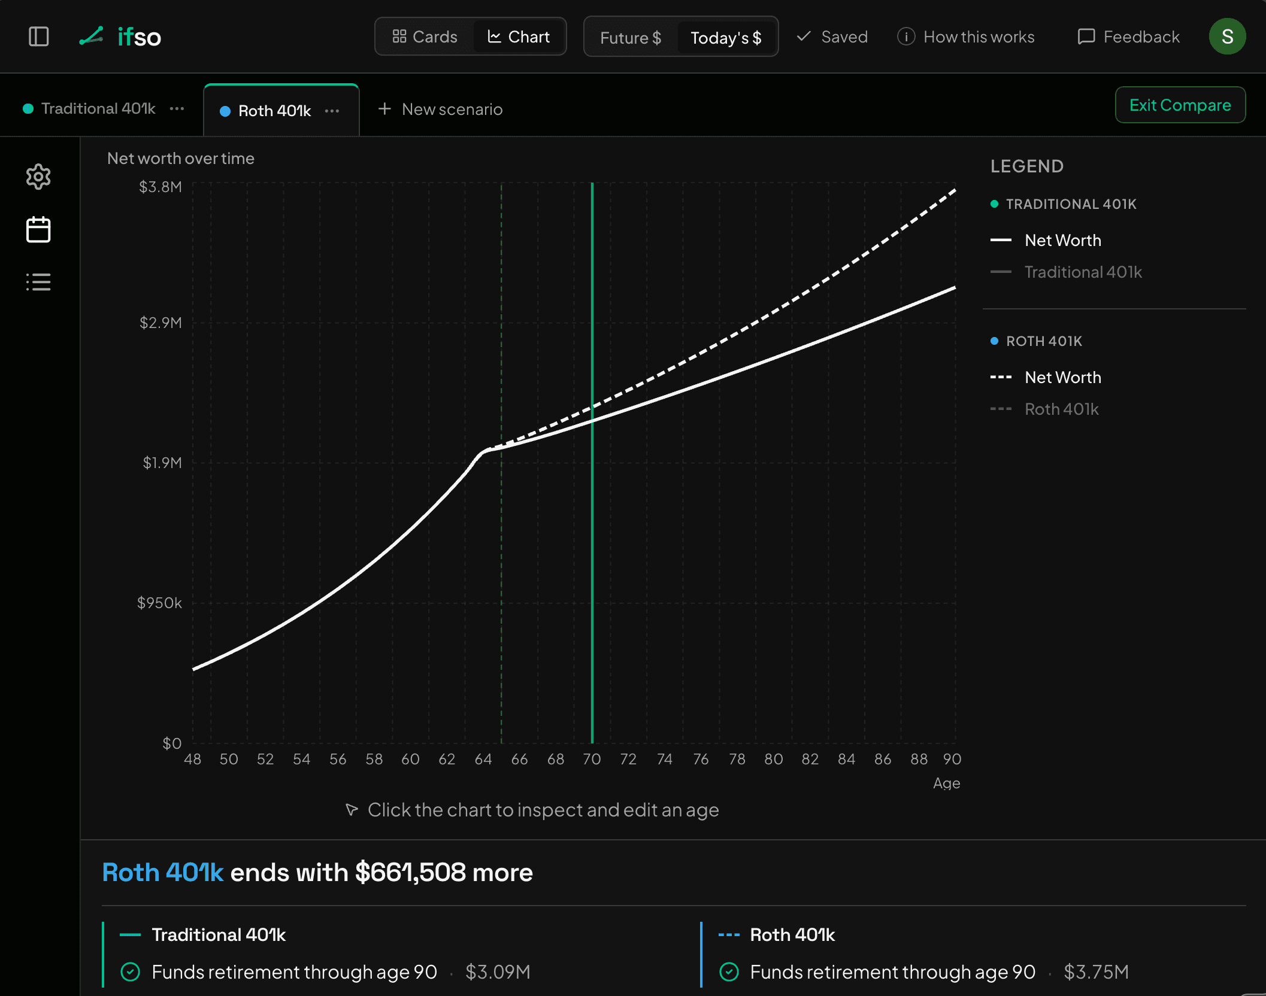The width and height of the screenshot is (1266, 996).
Task: Click the $3.09M ending value
Action: pyautogui.click(x=498, y=971)
